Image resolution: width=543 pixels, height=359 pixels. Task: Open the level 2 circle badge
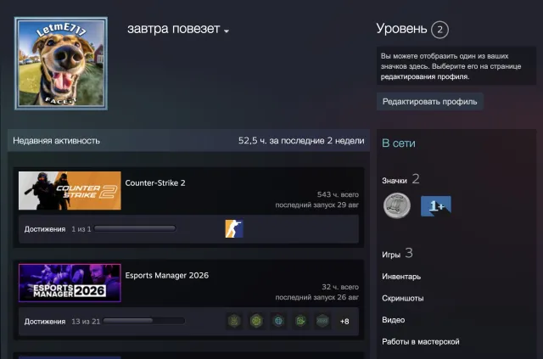439,30
